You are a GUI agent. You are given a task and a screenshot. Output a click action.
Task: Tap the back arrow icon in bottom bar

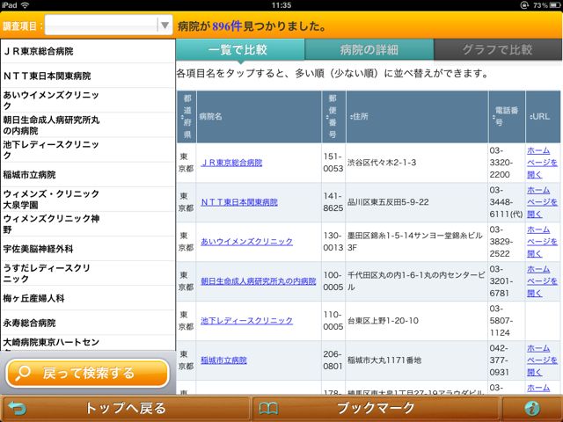[x=18, y=408]
